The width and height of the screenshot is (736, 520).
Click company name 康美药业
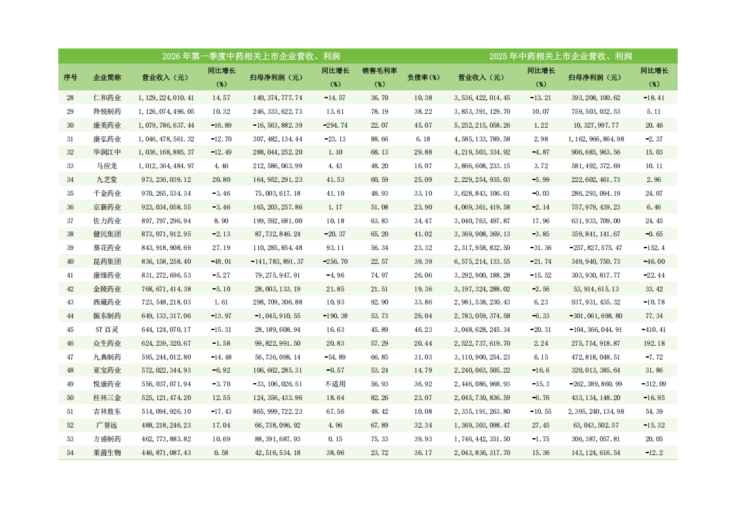click(107, 125)
